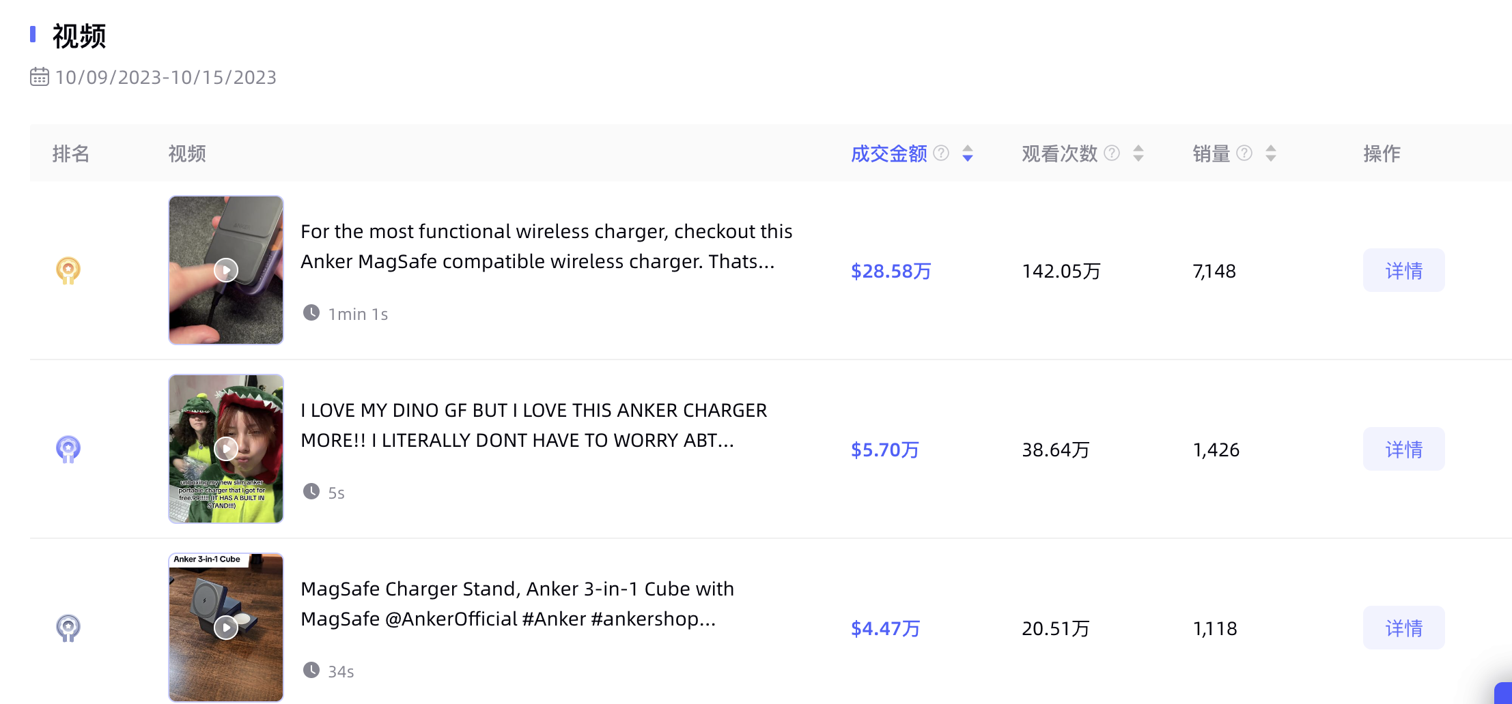Toggle sort order on the 观看次数 column
Viewport: 1512px width, 704px height.
pyautogui.click(x=1138, y=154)
